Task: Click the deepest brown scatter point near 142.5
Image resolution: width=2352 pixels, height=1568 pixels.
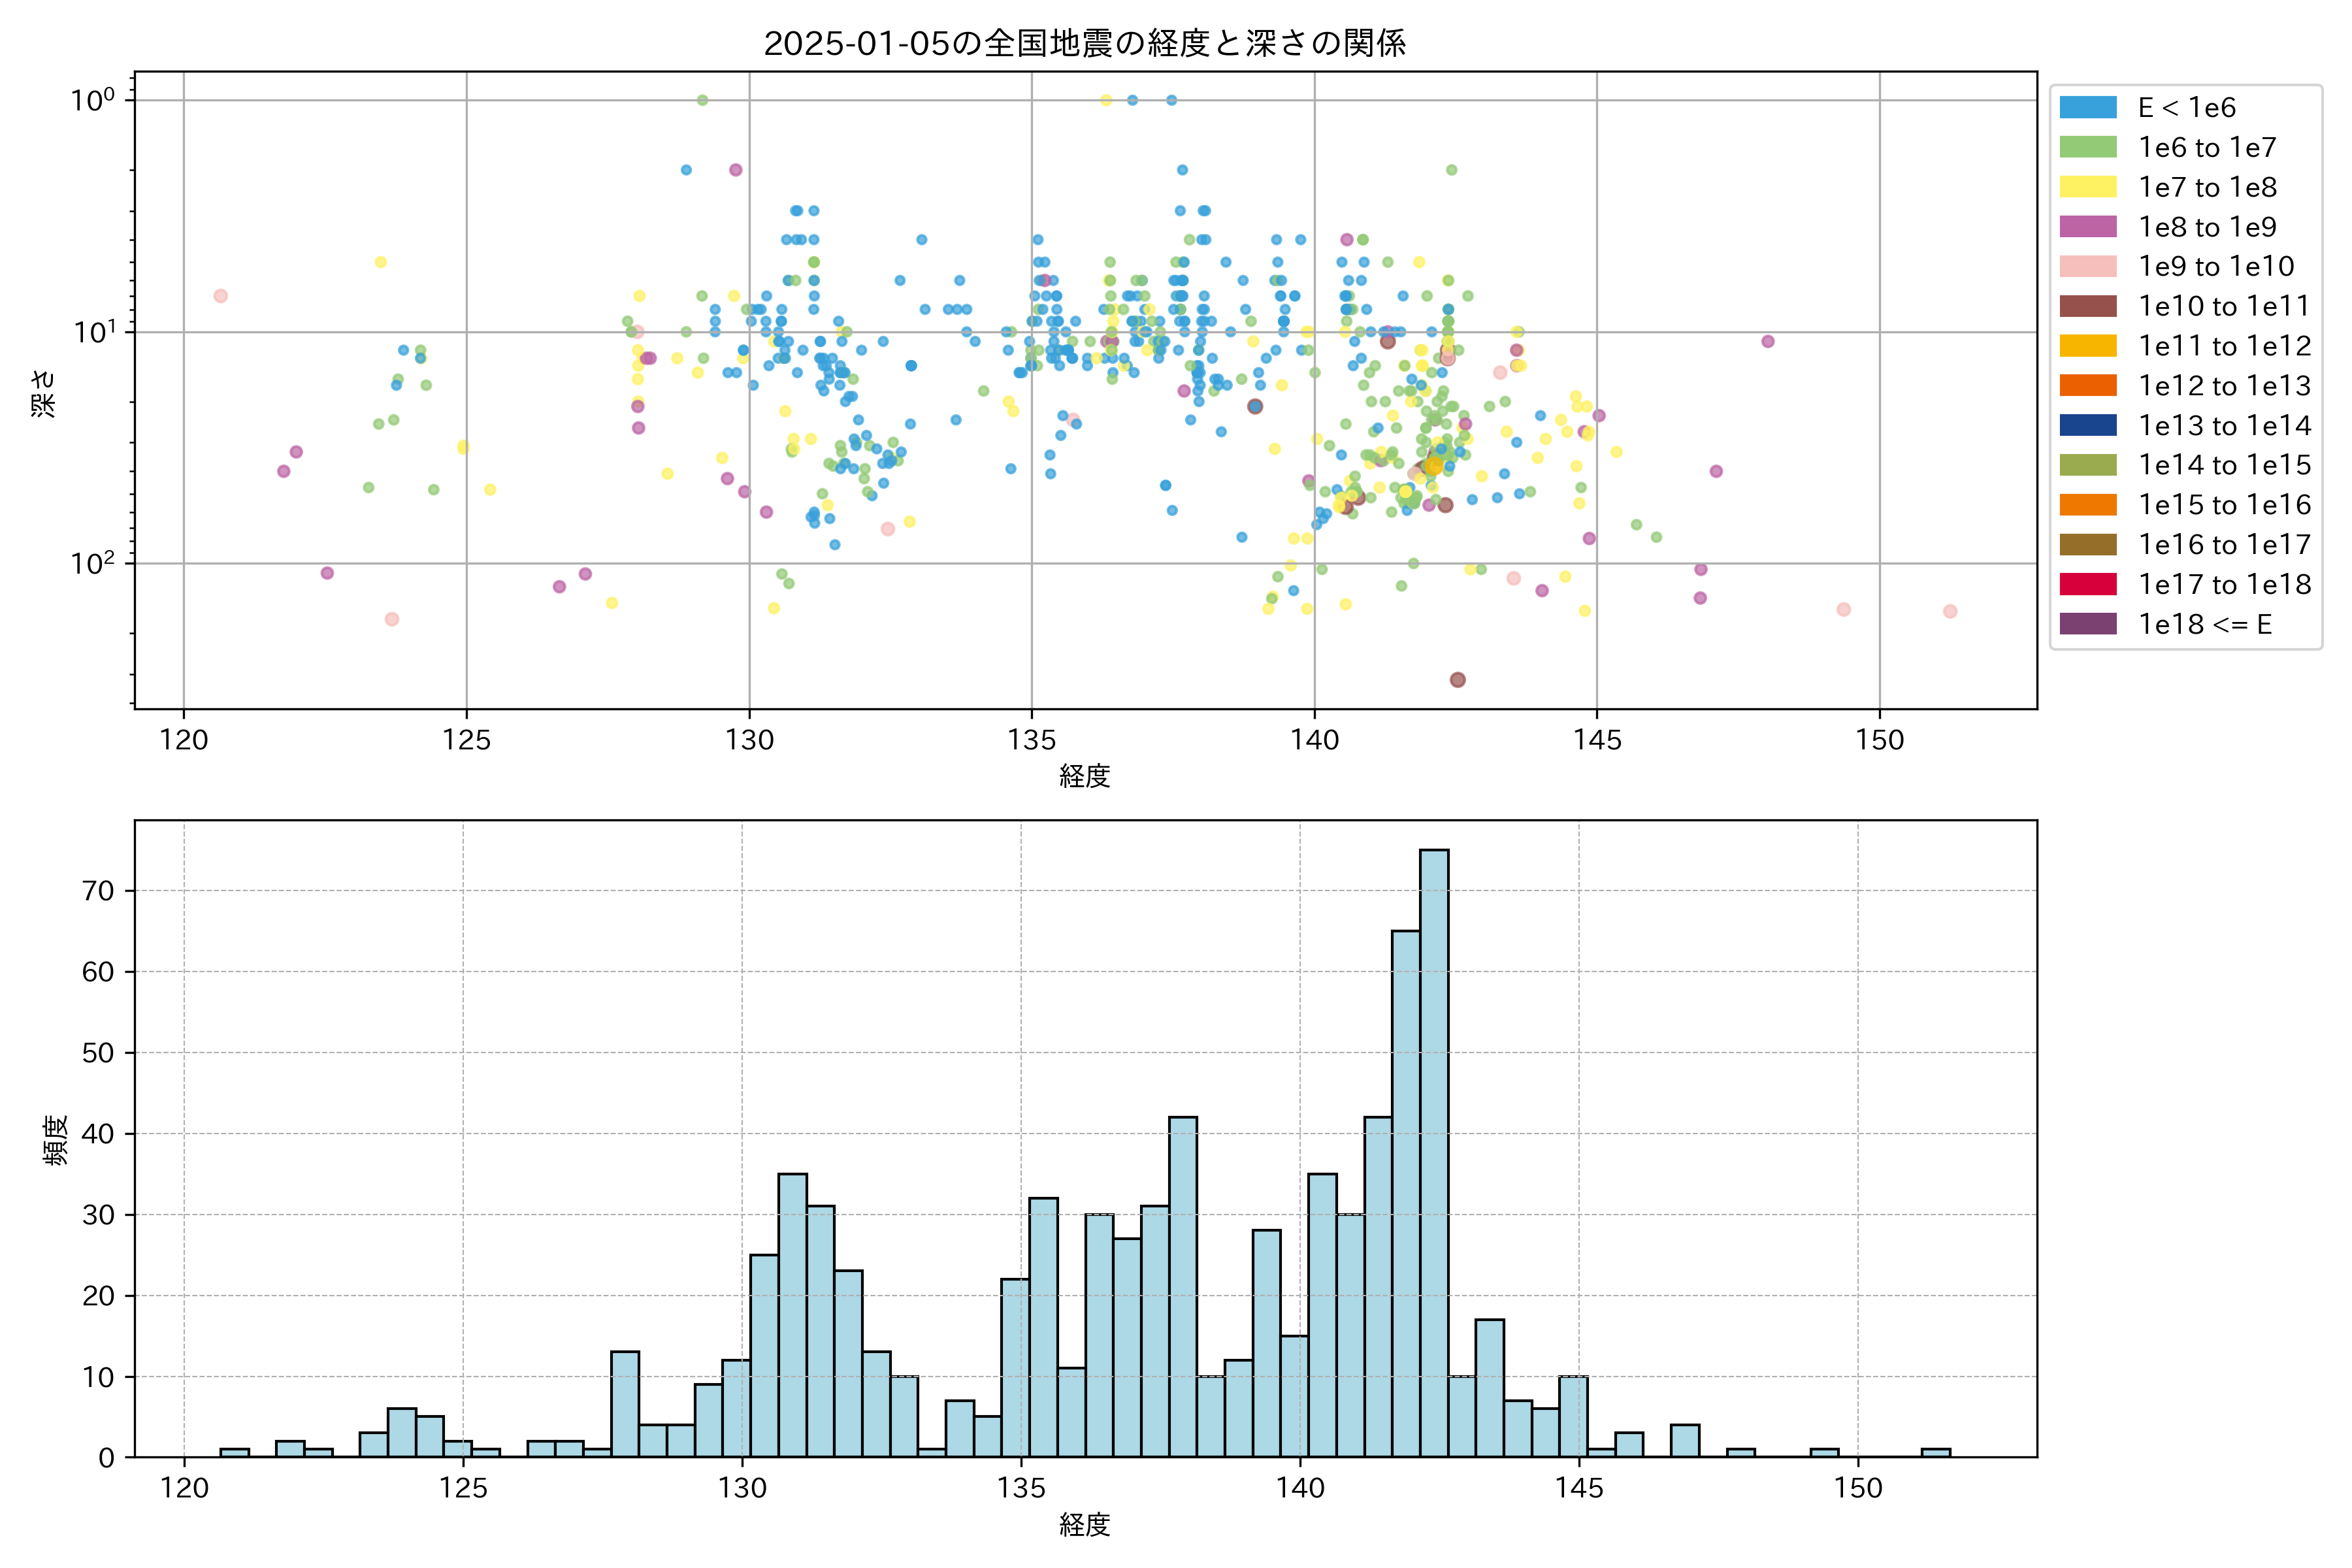Action: pyautogui.click(x=1458, y=680)
